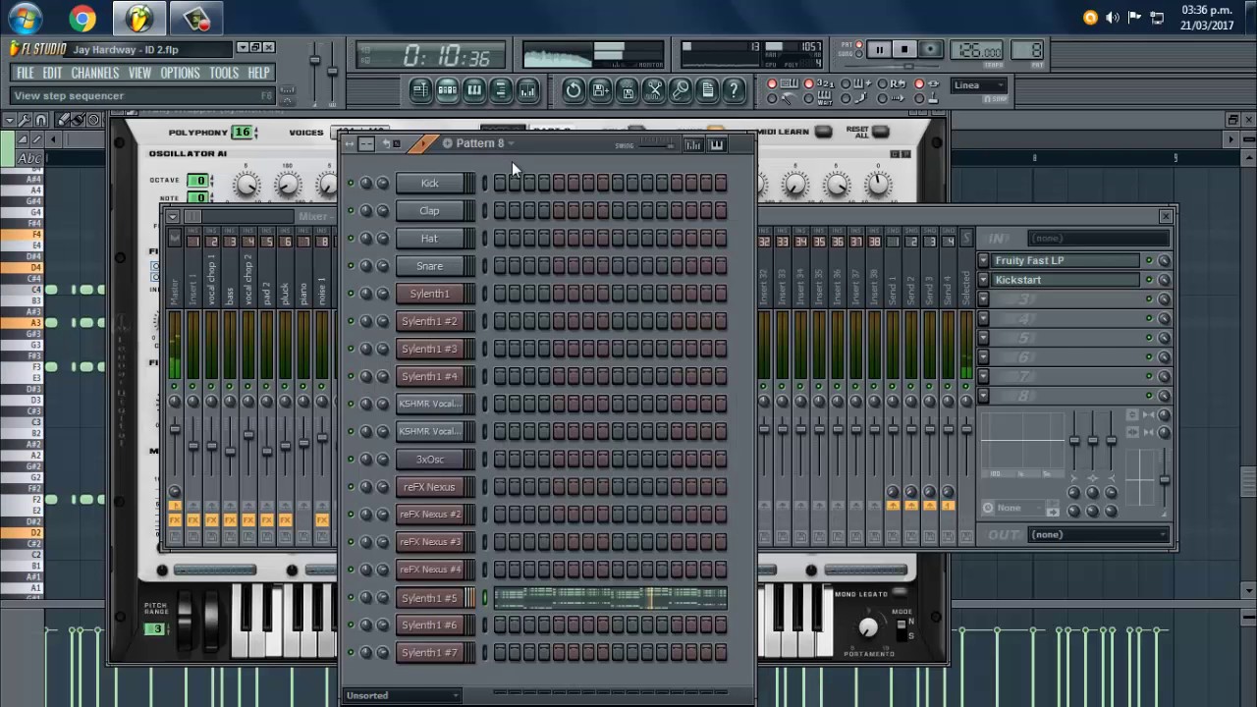Toggle Fruity Fast LP effect enable LED

(1149, 260)
